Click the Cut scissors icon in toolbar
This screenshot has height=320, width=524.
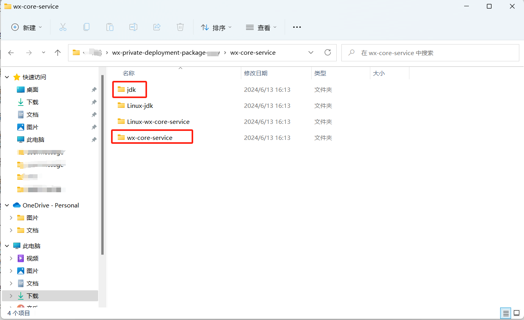point(63,27)
